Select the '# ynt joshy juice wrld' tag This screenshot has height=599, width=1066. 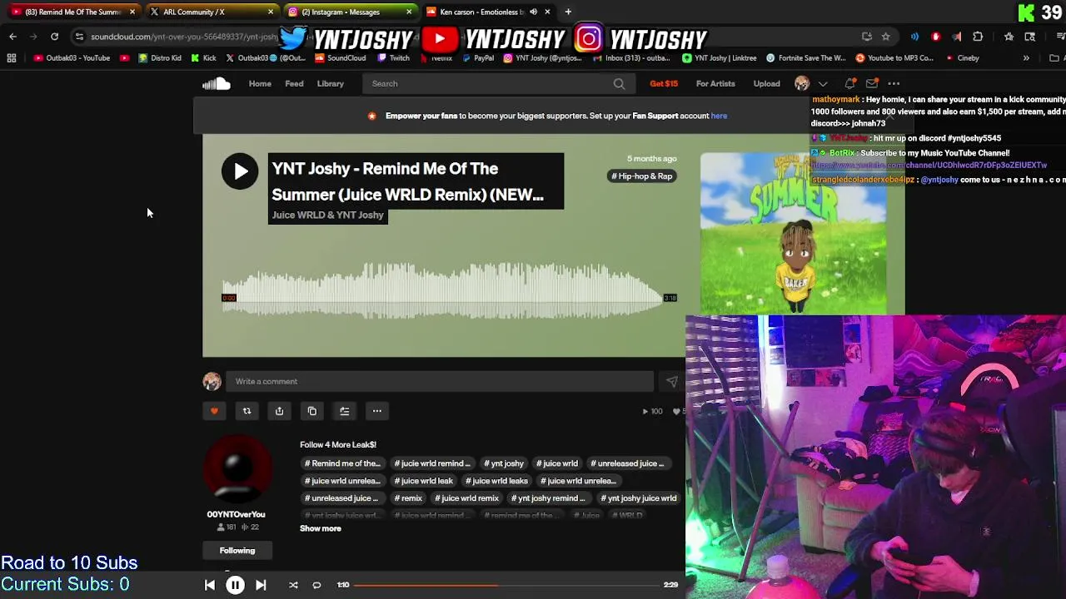639,498
